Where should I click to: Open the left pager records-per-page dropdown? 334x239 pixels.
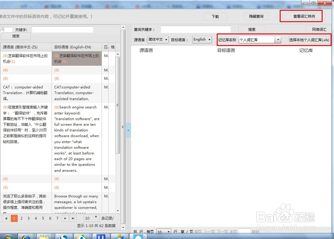coord(91,218)
